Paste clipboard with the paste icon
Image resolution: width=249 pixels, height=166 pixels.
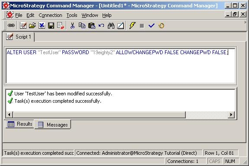[92, 26]
